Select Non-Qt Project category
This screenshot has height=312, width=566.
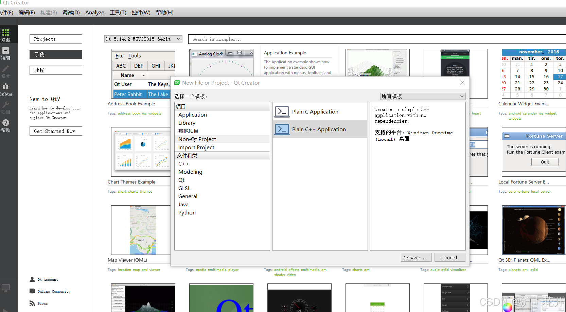pyautogui.click(x=222, y=139)
